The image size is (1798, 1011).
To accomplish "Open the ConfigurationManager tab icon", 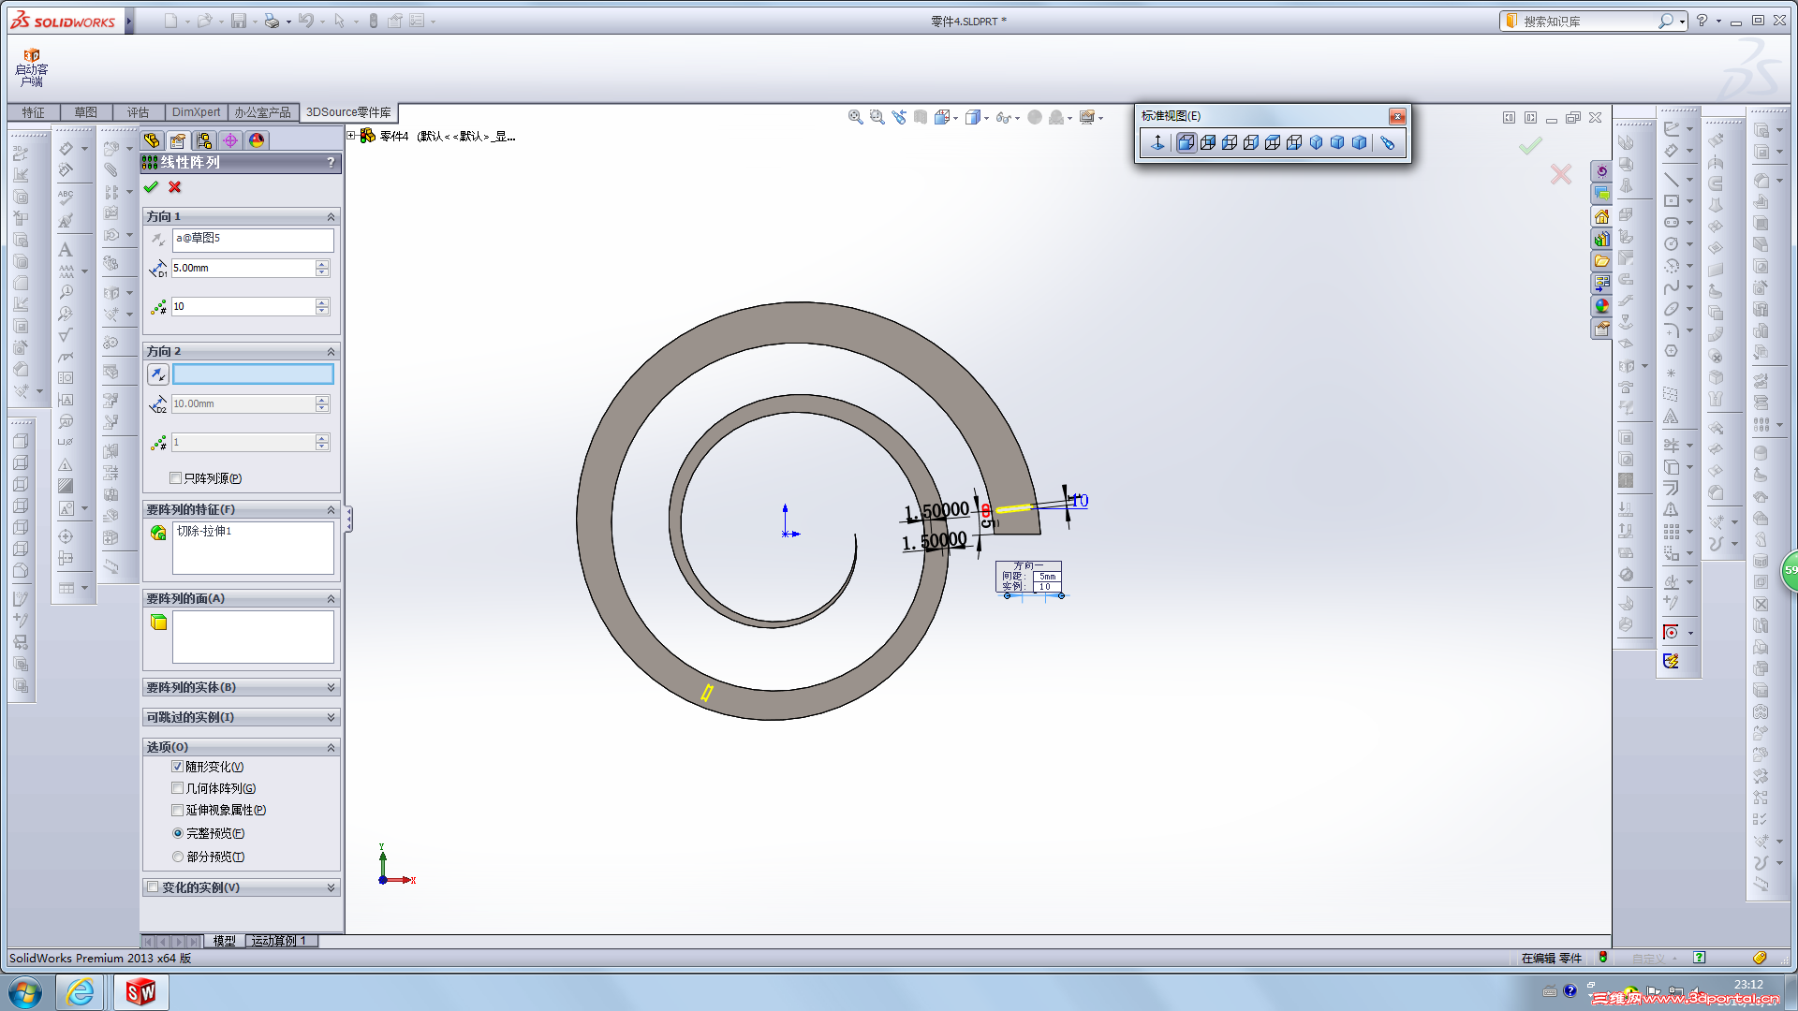I will 203,140.
